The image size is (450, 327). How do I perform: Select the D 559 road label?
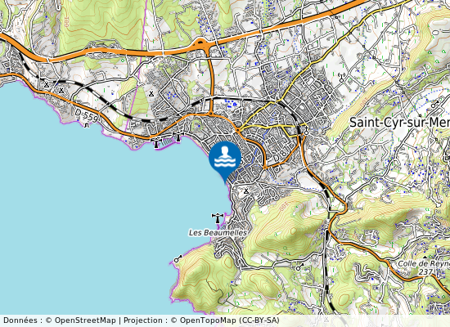[88, 116]
